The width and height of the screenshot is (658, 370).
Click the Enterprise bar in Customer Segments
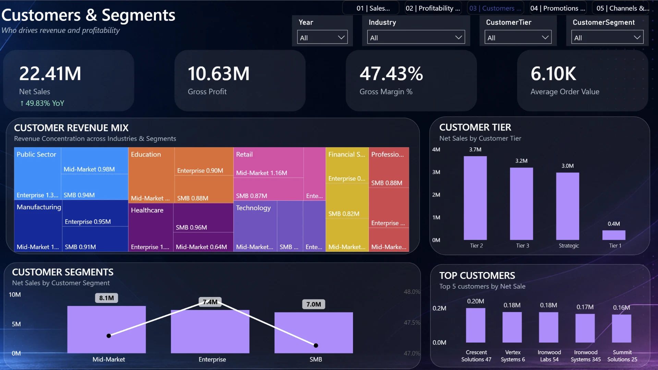(210, 332)
